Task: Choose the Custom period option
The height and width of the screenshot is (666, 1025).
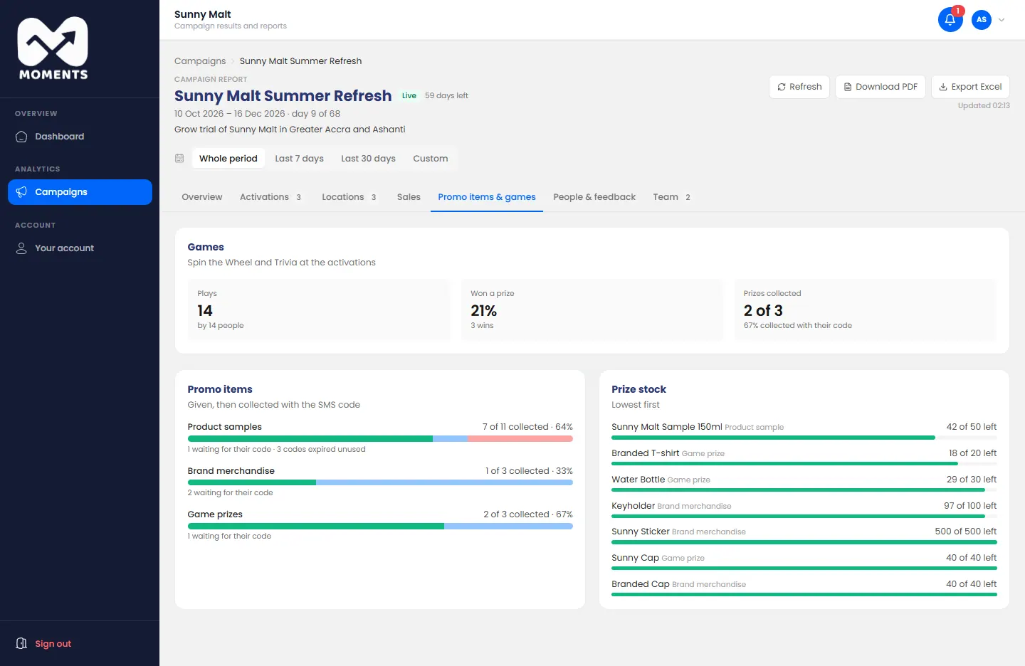Action: 431,159
